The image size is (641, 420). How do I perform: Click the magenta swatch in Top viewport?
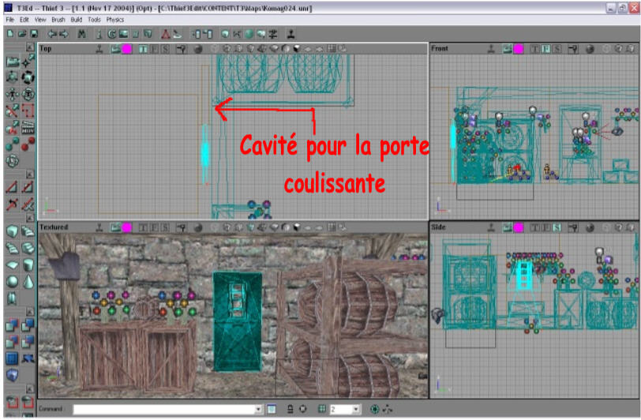coord(127,49)
